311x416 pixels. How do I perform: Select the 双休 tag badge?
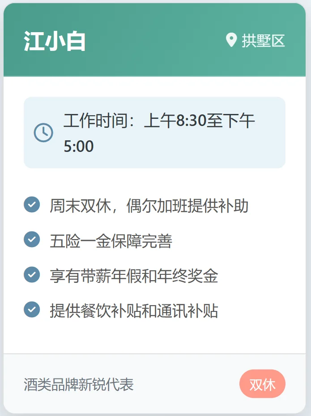pos(262,384)
